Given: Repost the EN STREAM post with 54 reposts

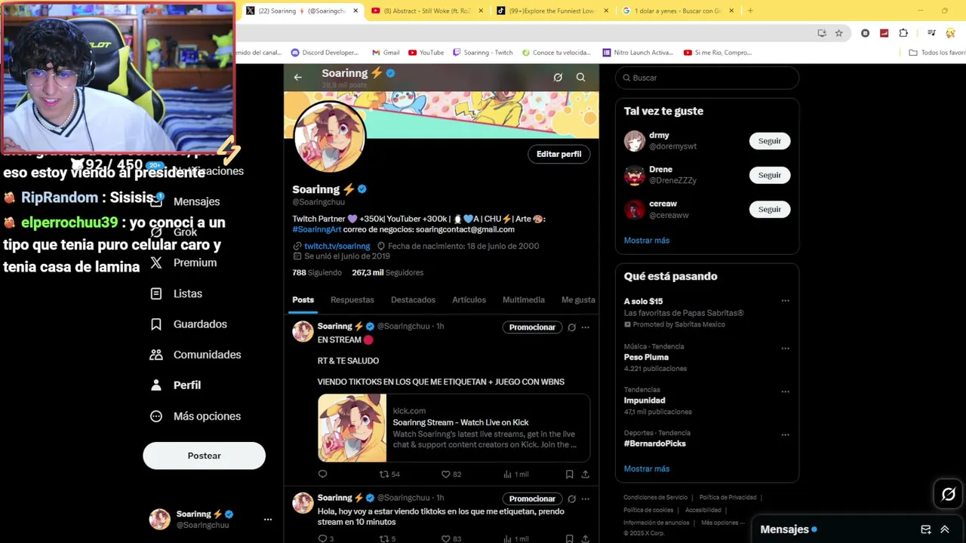Looking at the screenshot, I should (x=389, y=474).
